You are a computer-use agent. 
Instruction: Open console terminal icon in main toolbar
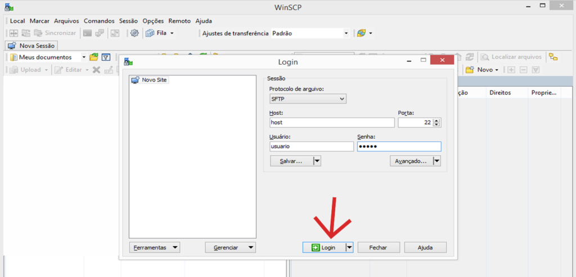[87, 33]
